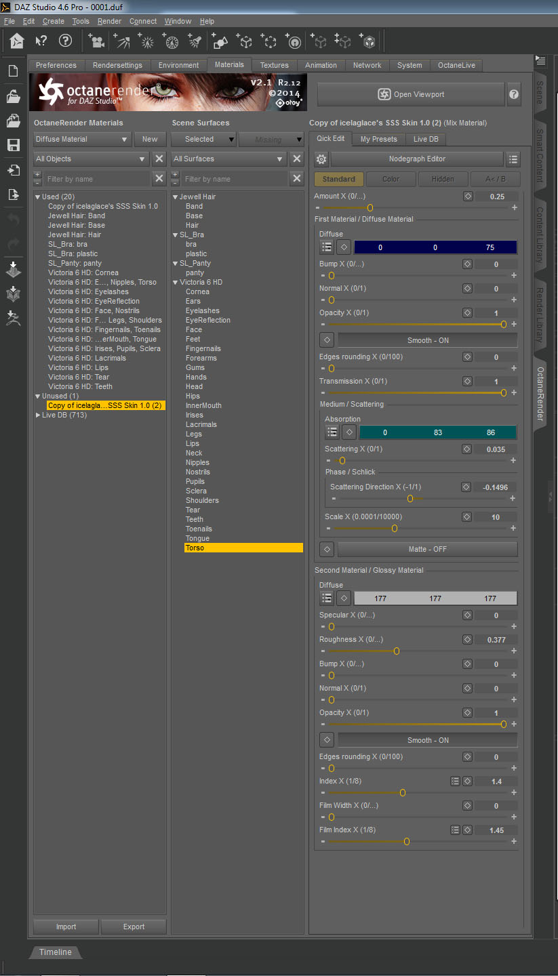Toggle the Matte - OFF button

point(428,549)
